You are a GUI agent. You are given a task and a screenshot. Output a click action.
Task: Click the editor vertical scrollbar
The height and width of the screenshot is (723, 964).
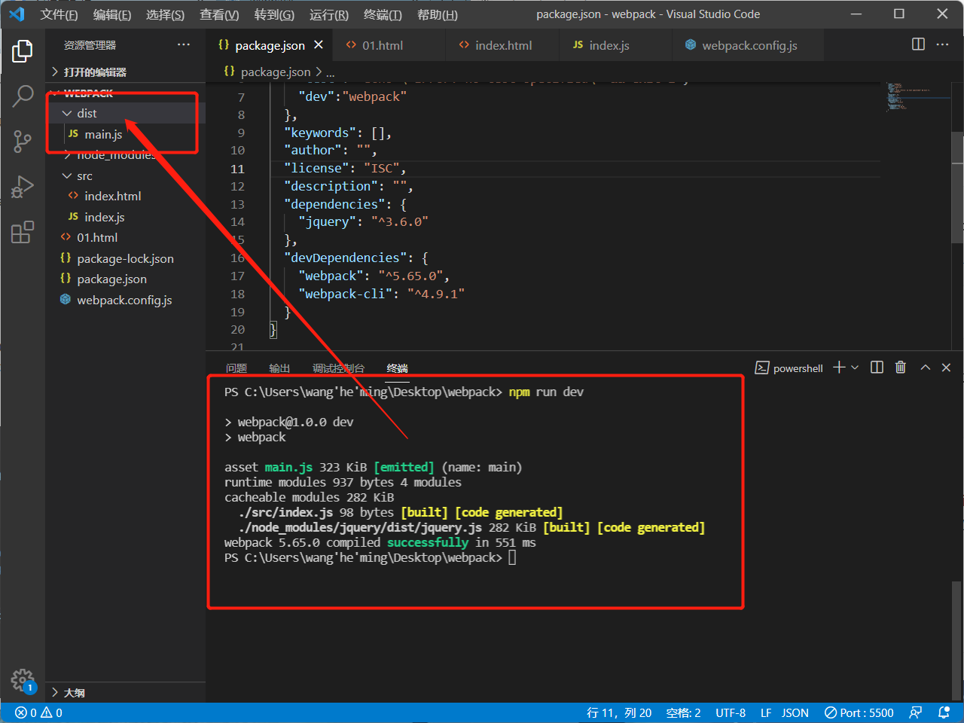[957, 188]
